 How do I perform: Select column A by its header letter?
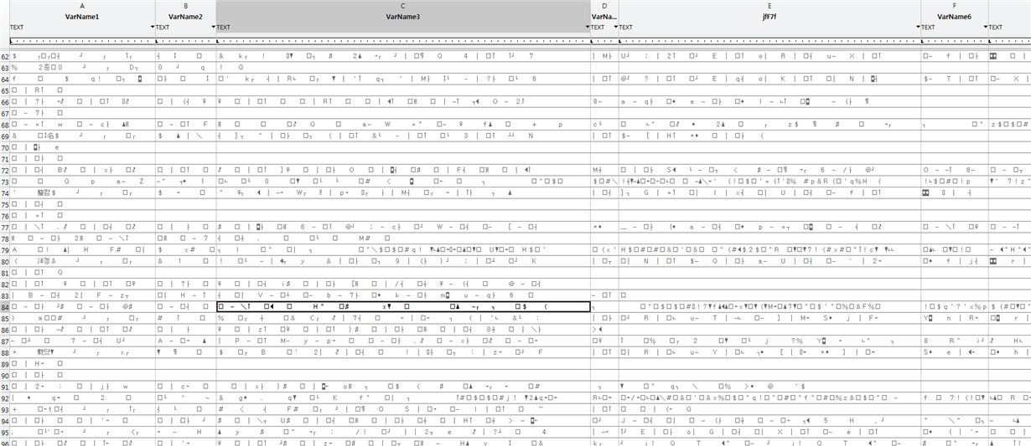(x=82, y=6)
